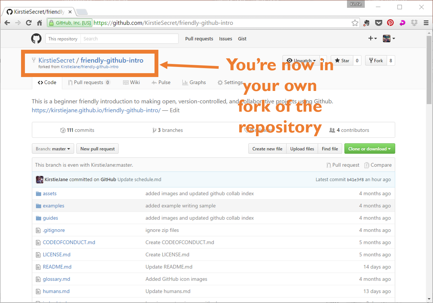Open the forked-from KirstieJane/friendly-github-intro link
The width and height of the screenshot is (433, 303).
[x=90, y=67]
